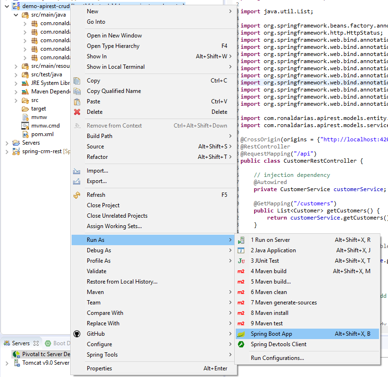
Task: Expand the Servers project node
Action: pyautogui.click(x=7, y=143)
